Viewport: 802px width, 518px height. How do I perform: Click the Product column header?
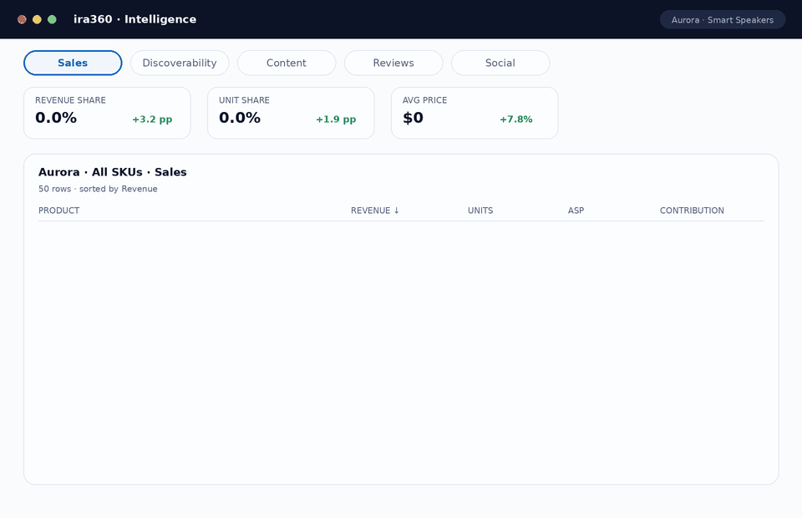(x=58, y=211)
